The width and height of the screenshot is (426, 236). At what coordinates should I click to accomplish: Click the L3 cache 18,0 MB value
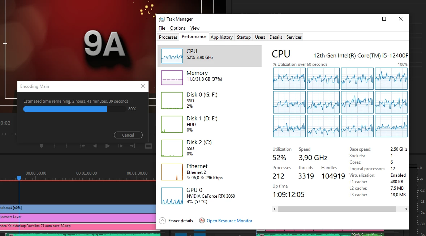(x=398, y=195)
